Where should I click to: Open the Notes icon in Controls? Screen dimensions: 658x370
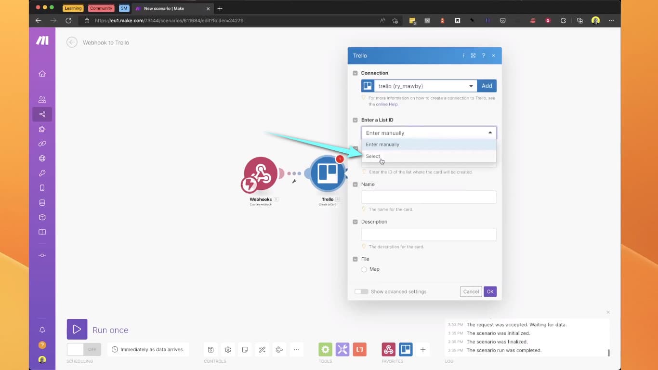tap(245, 349)
